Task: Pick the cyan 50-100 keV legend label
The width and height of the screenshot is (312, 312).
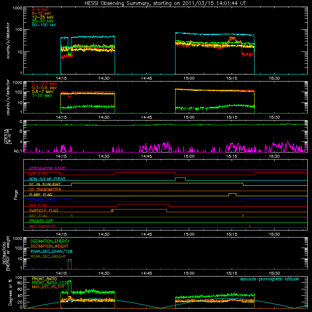Action: (44, 25)
